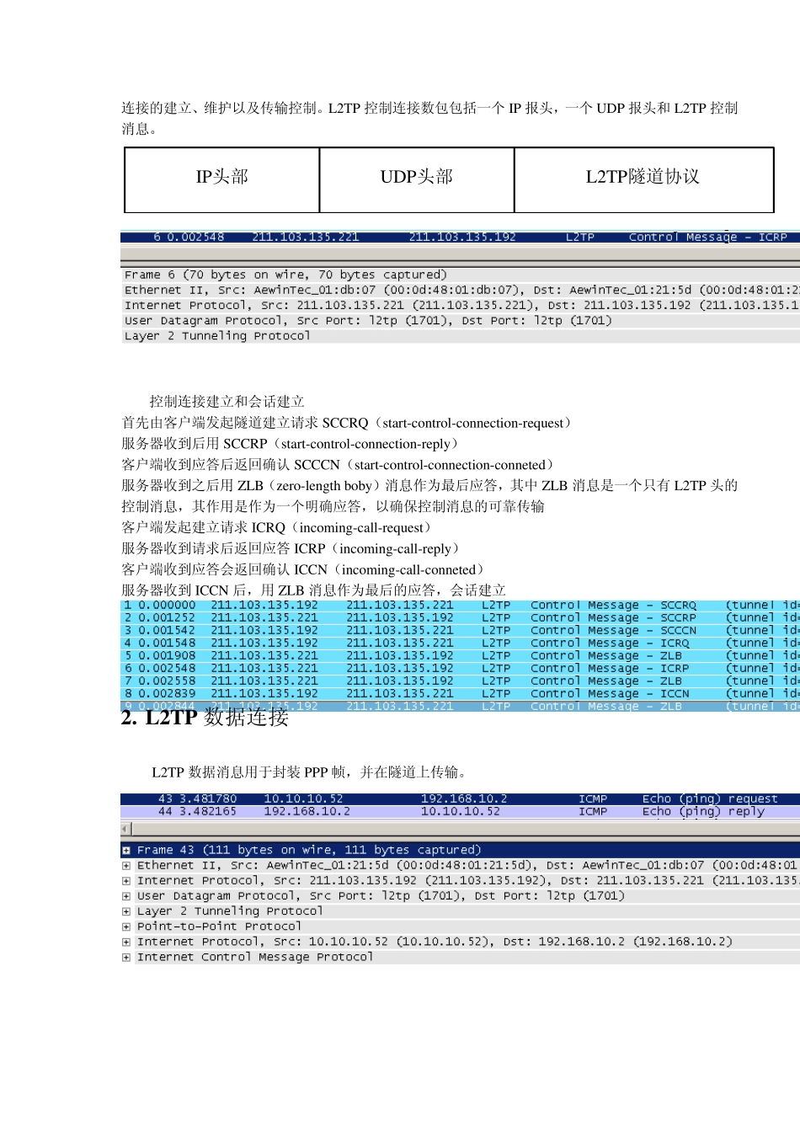Click the ICCN incoming-call-conneted sentence
Viewport: 800px width, 1132px height.
305,569
